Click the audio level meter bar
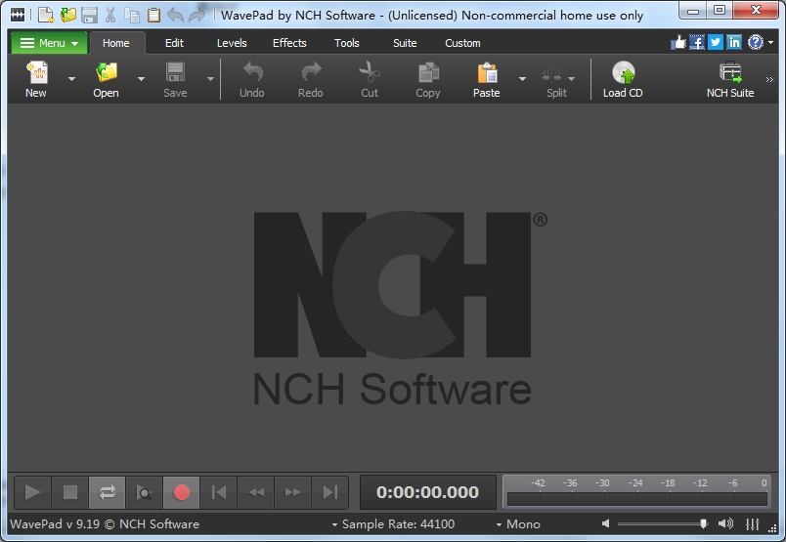786x542 pixels. click(x=637, y=499)
